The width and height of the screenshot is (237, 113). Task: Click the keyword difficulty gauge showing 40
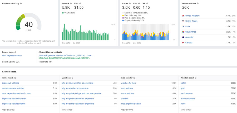point(29,22)
